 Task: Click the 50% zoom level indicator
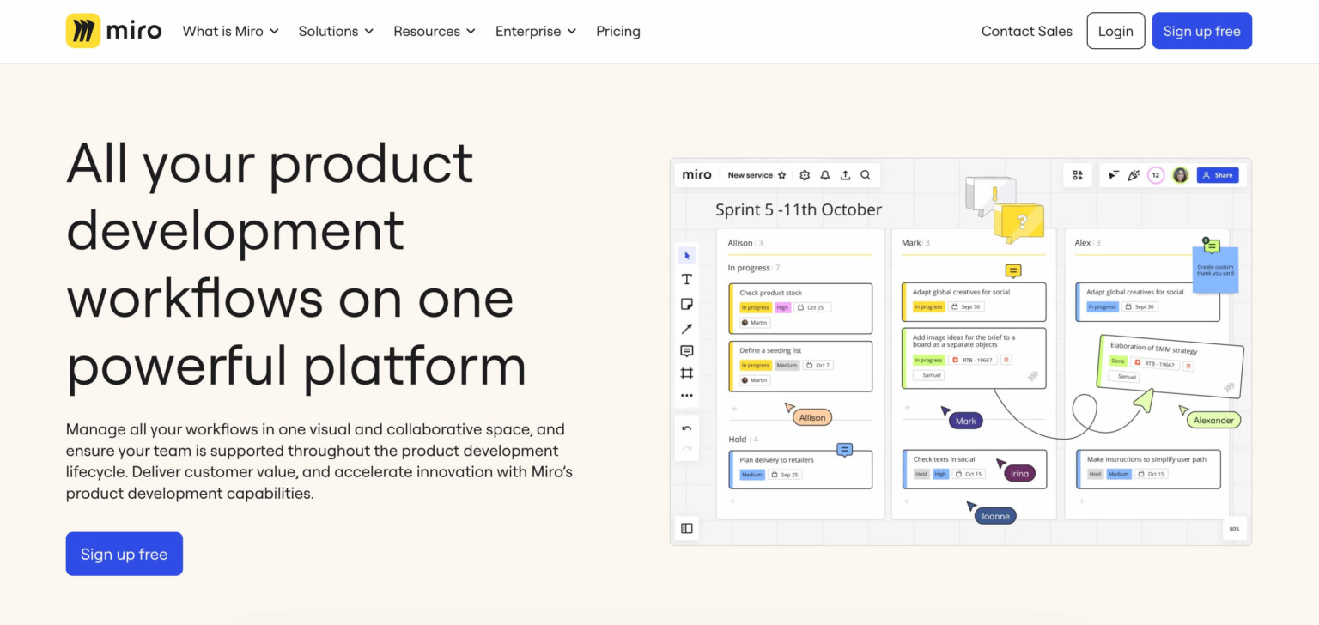point(1234,529)
